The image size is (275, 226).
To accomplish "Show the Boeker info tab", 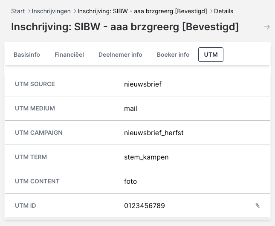I will coord(173,55).
